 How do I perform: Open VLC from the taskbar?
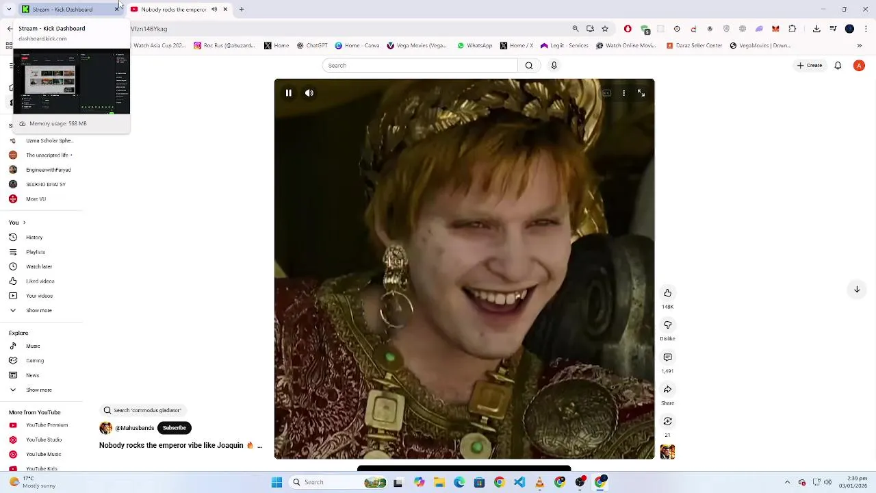(540, 482)
